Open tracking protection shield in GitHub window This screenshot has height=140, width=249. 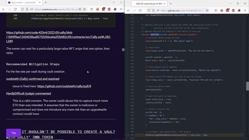(x=149, y=10)
